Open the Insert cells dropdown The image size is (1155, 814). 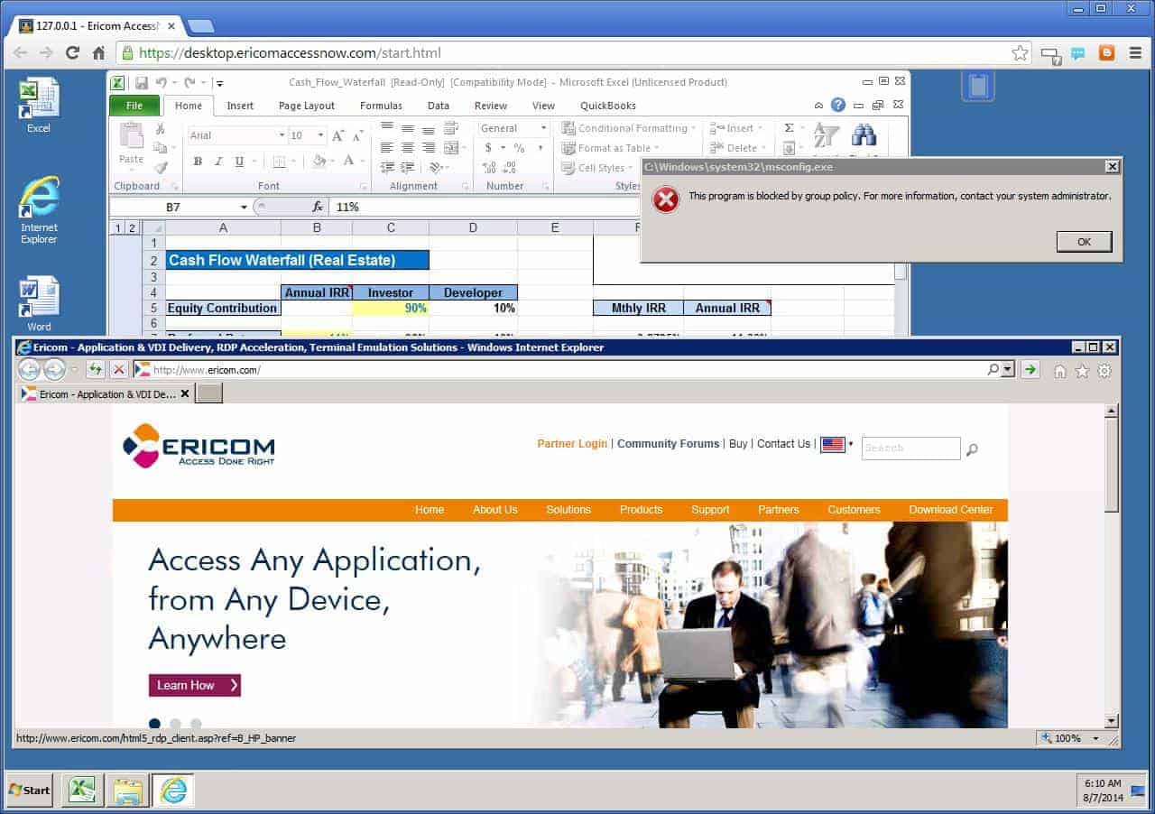tap(737, 128)
